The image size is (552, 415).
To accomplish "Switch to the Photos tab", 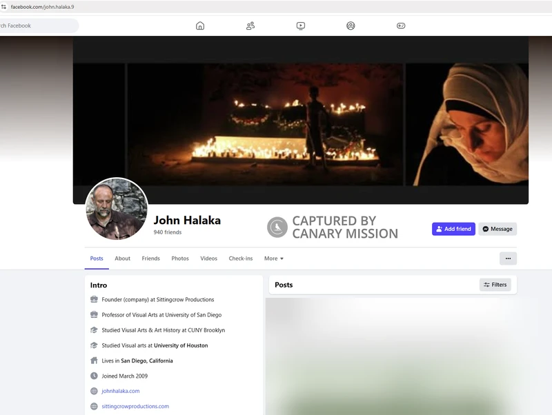I will (179, 259).
